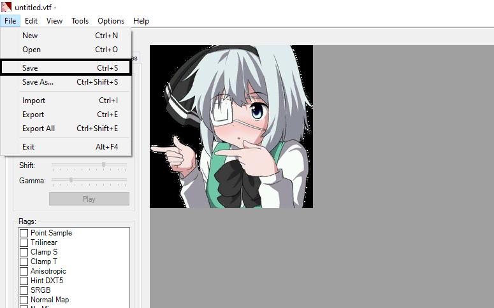Toggle the Clamp S flag

coord(24,252)
